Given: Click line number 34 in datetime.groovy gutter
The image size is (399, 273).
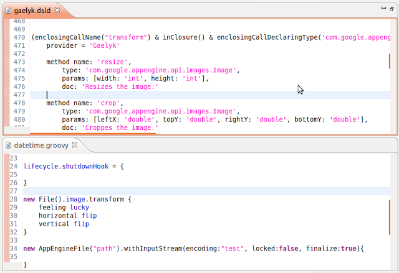Looking at the screenshot, I should (14, 248).
